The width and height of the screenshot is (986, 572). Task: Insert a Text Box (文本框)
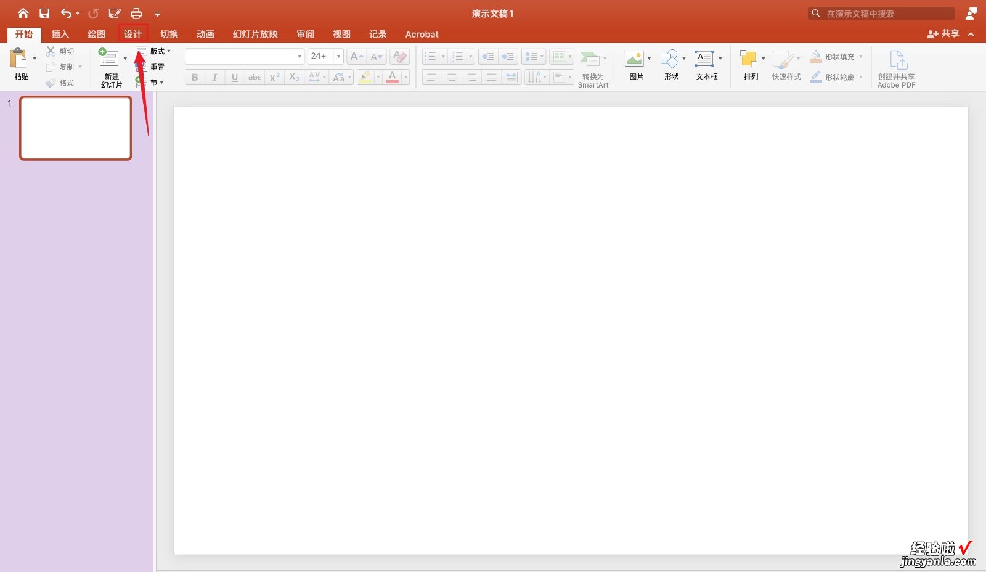[707, 65]
